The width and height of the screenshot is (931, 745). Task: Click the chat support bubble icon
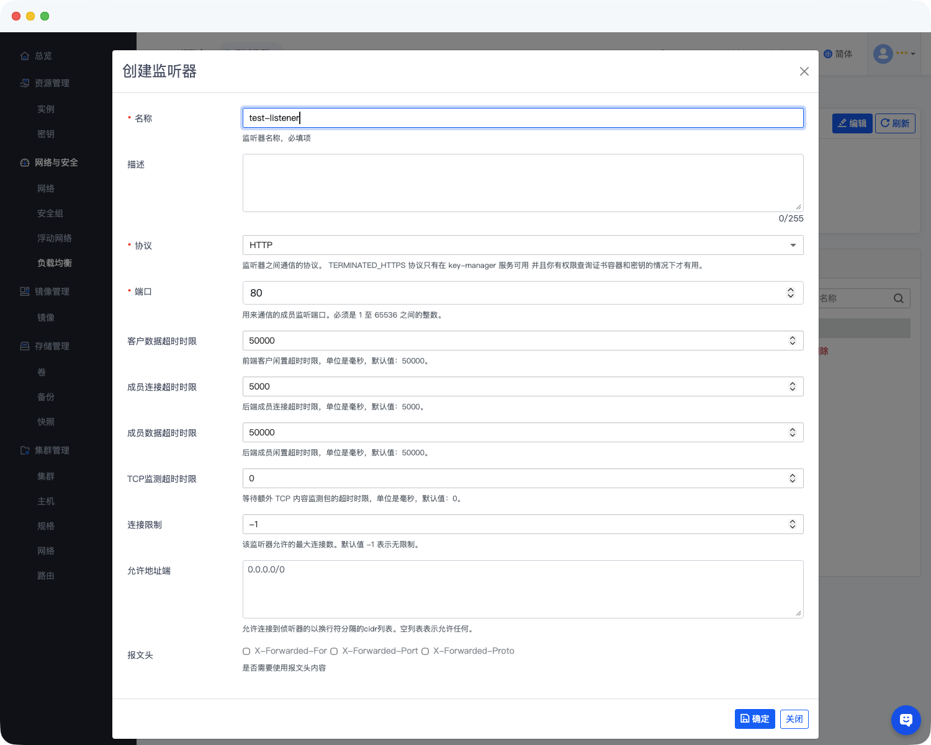pyautogui.click(x=906, y=720)
